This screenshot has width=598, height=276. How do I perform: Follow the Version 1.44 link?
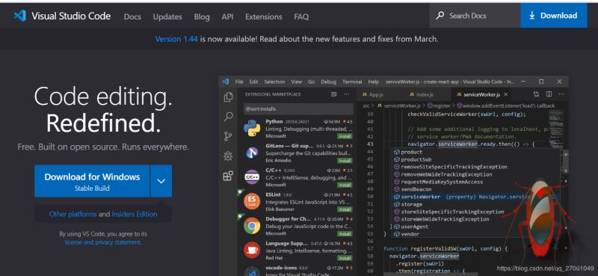[176, 39]
